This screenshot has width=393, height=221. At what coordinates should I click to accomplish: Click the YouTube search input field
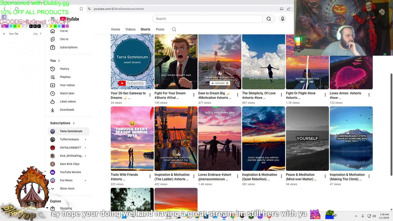click(x=208, y=19)
